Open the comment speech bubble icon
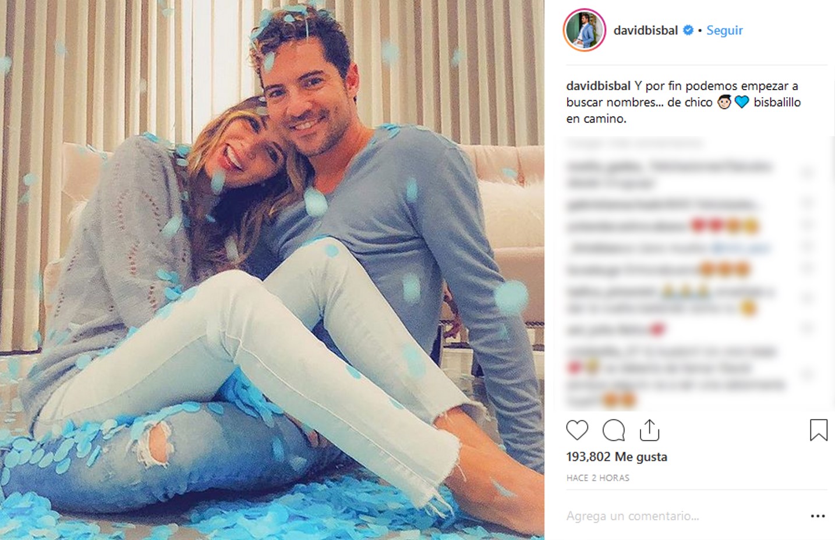The width and height of the screenshot is (835, 540). click(613, 431)
